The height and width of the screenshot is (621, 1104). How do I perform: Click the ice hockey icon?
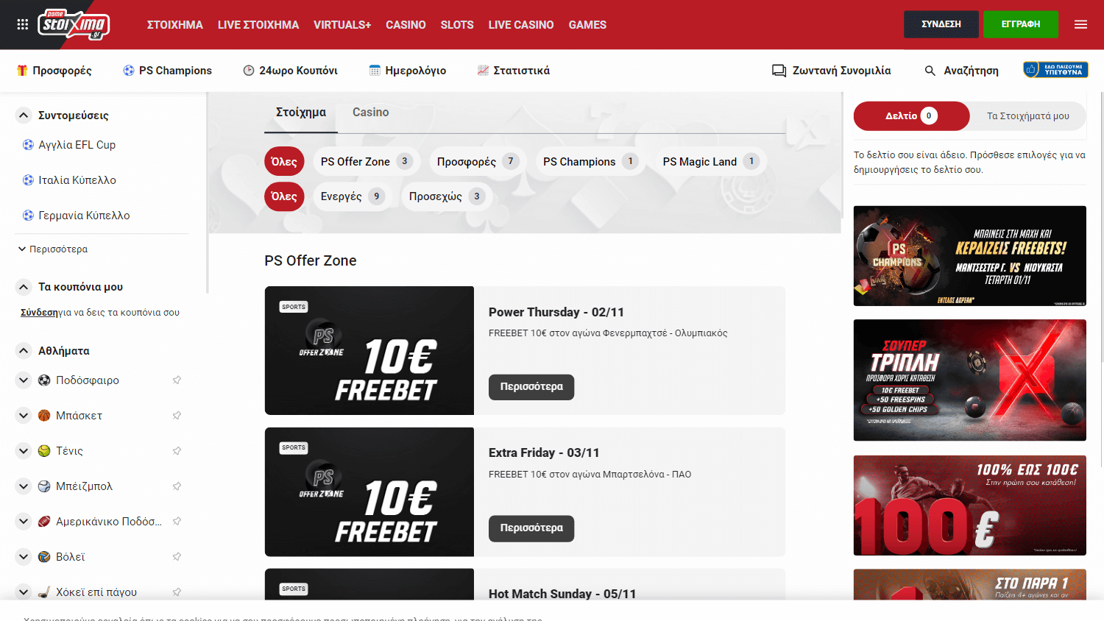pos(44,592)
